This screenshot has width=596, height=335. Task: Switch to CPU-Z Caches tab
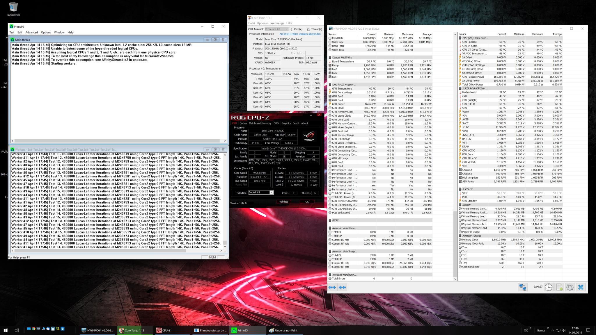point(243,123)
